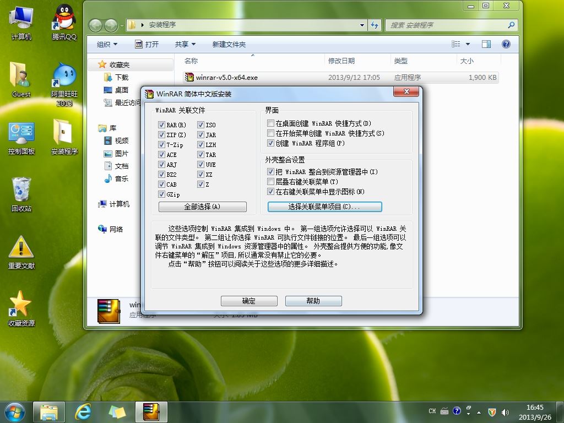
Task: Click the explorer back arrow button
Action: pos(95,25)
